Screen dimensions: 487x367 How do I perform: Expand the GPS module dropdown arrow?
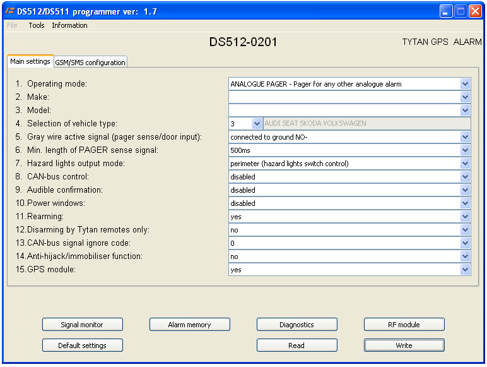pos(465,270)
